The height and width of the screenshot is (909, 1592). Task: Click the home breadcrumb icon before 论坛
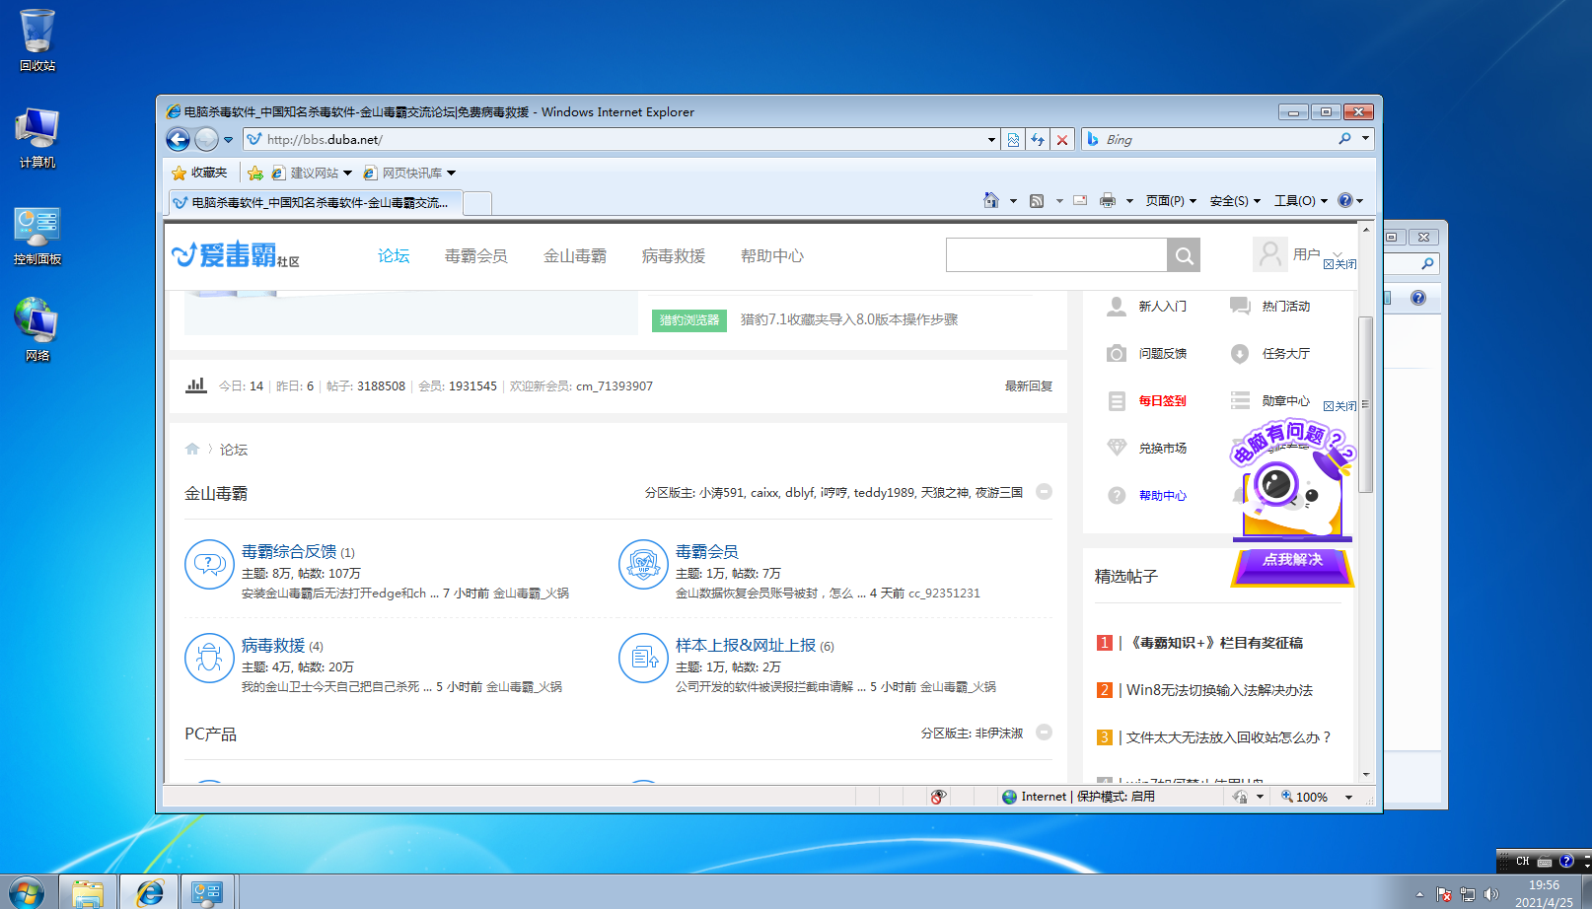tap(192, 449)
